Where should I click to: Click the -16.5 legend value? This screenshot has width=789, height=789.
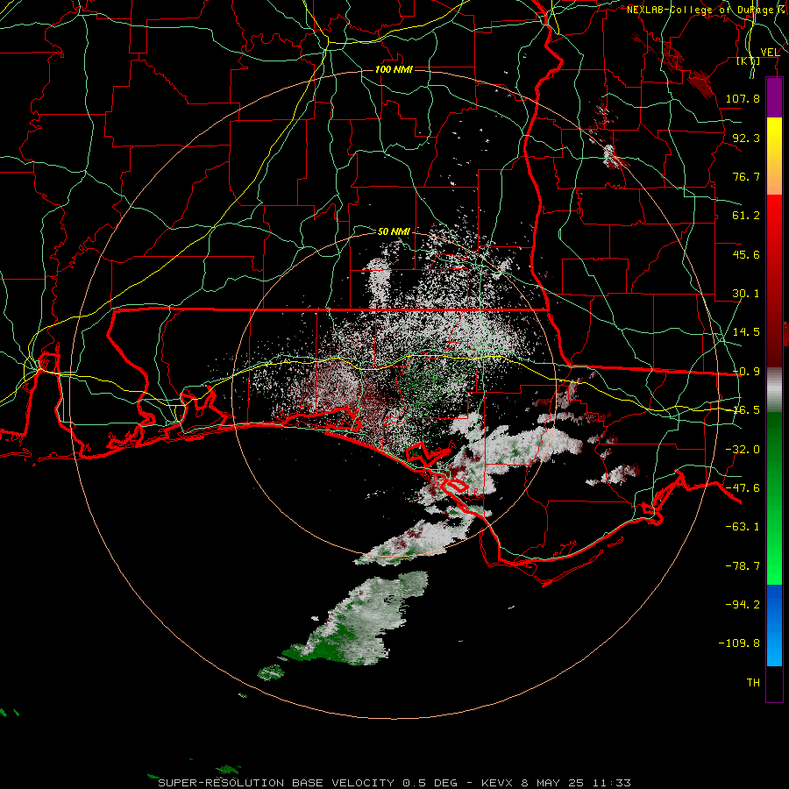click(x=746, y=410)
